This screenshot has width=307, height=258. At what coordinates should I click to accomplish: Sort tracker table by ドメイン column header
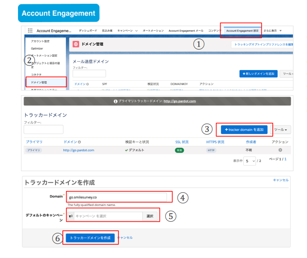(x=70, y=142)
